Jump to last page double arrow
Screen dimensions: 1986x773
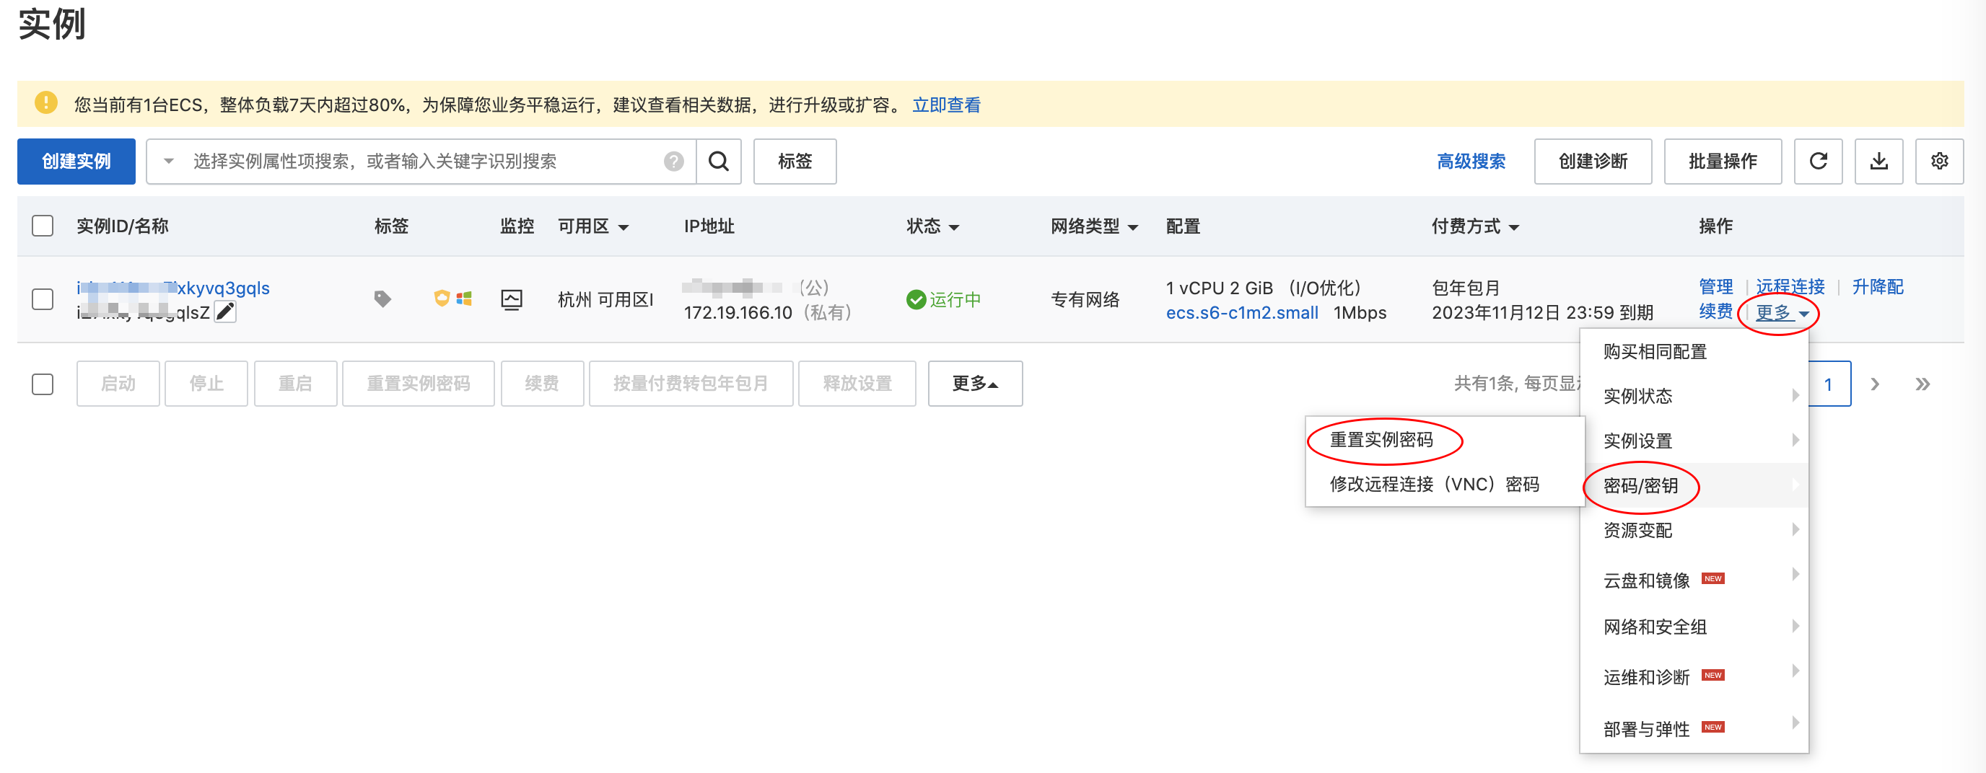point(1922,384)
